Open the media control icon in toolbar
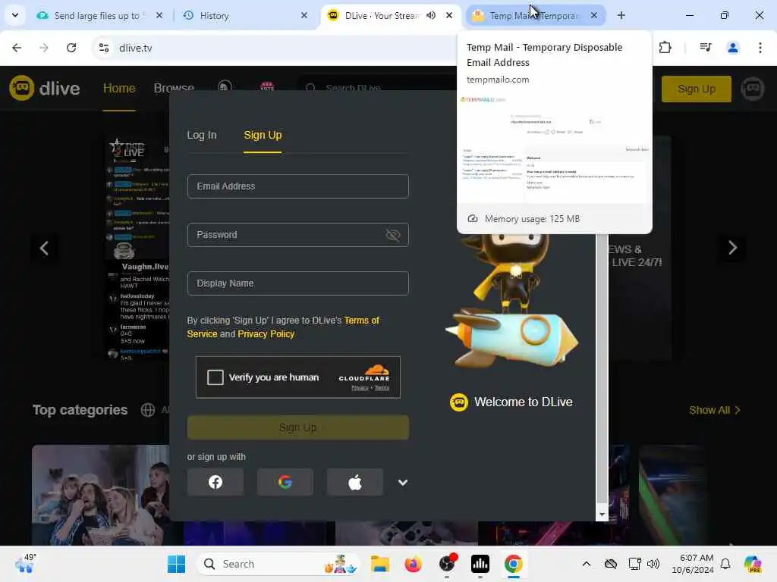Viewport: 777px width, 582px height. coord(706,48)
